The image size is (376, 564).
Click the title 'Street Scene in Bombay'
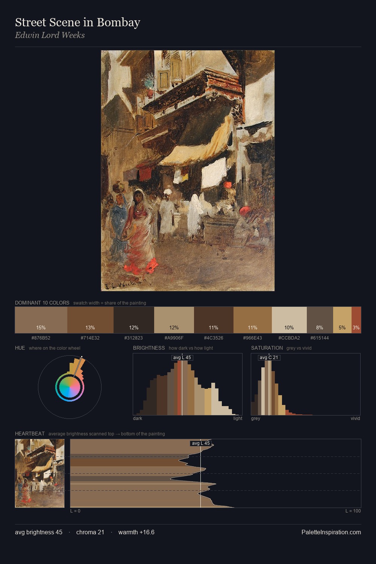[x=77, y=22]
